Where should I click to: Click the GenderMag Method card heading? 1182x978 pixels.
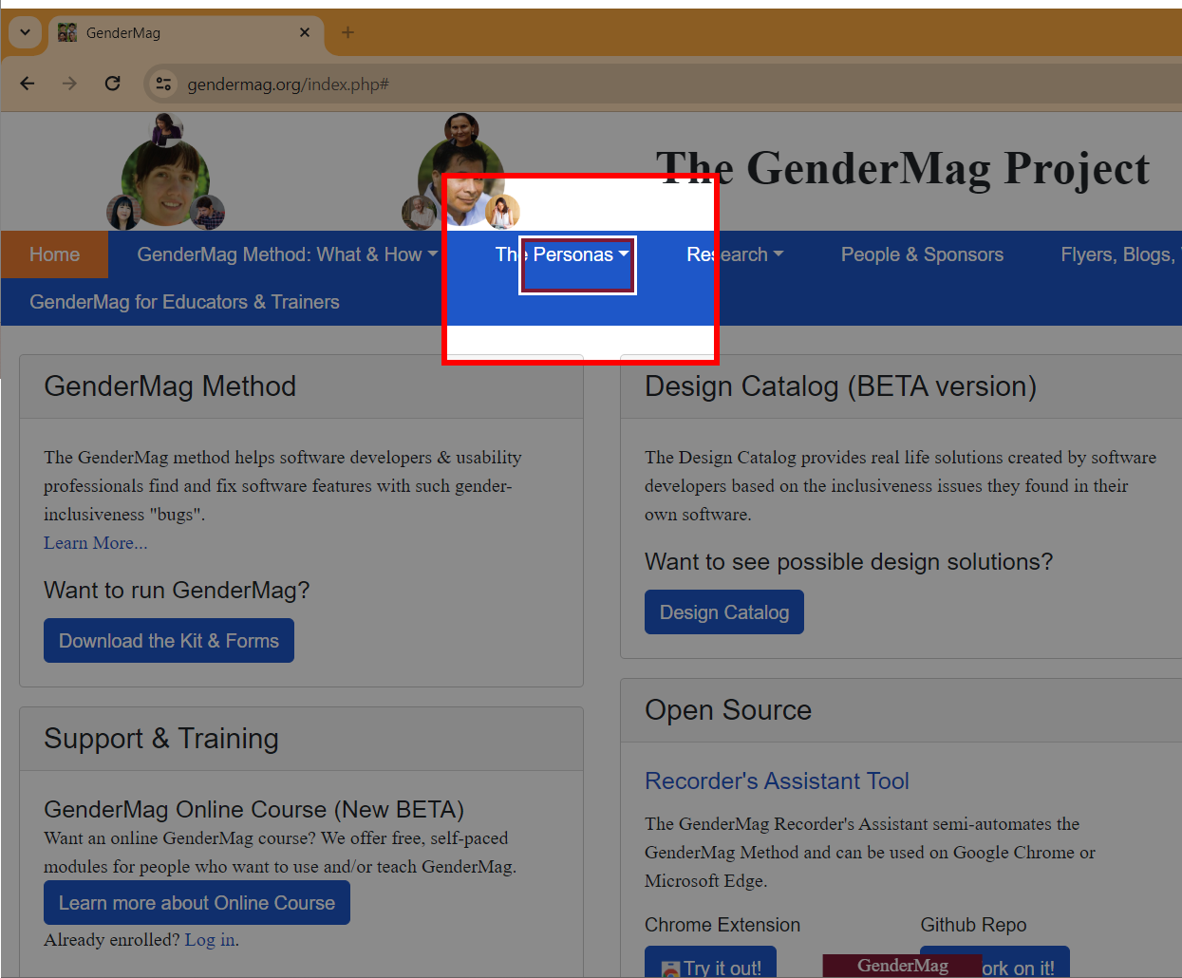pyautogui.click(x=170, y=386)
